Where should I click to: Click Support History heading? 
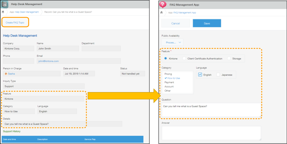(12, 131)
